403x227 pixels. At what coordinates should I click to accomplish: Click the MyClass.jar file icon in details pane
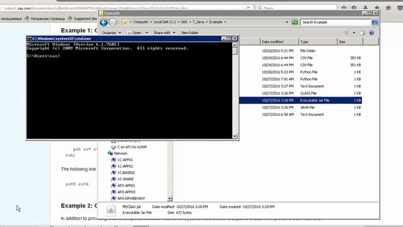click(111, 210)
